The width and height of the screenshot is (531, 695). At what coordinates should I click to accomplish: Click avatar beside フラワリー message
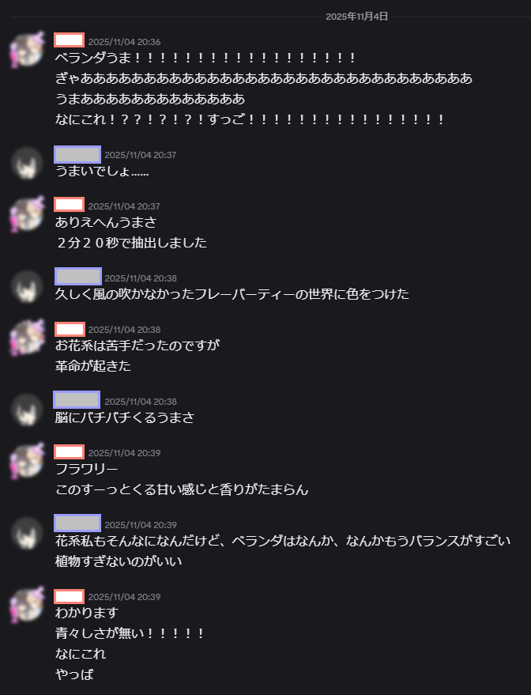click(x=28, y=460)
